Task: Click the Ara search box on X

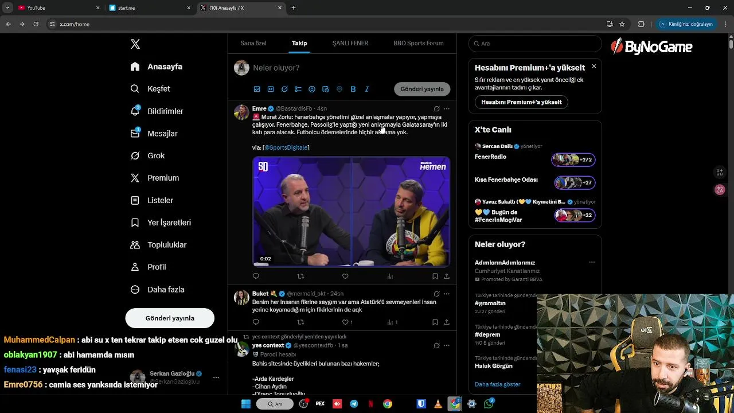Action: tap(535, 44)
